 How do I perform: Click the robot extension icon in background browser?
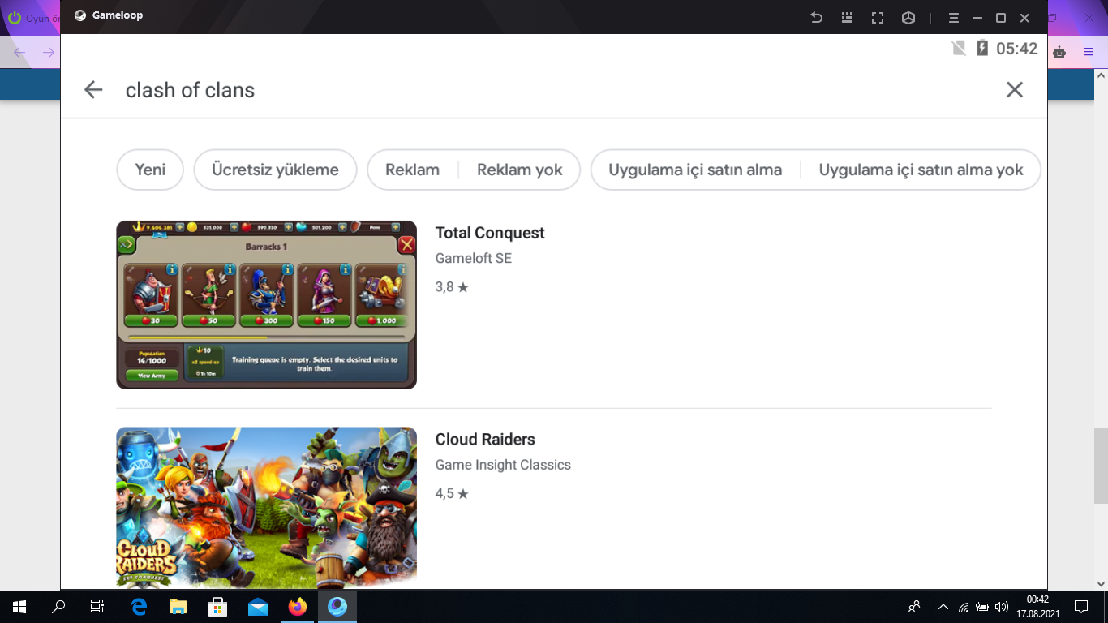click(1059, 53)
